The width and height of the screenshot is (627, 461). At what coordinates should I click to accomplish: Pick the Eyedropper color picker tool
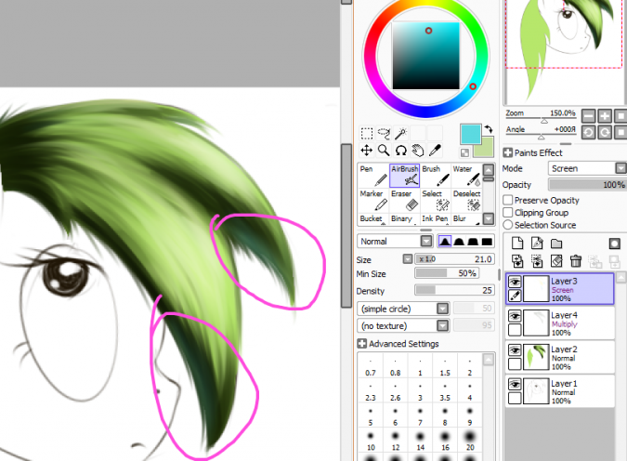click(434, 150)
